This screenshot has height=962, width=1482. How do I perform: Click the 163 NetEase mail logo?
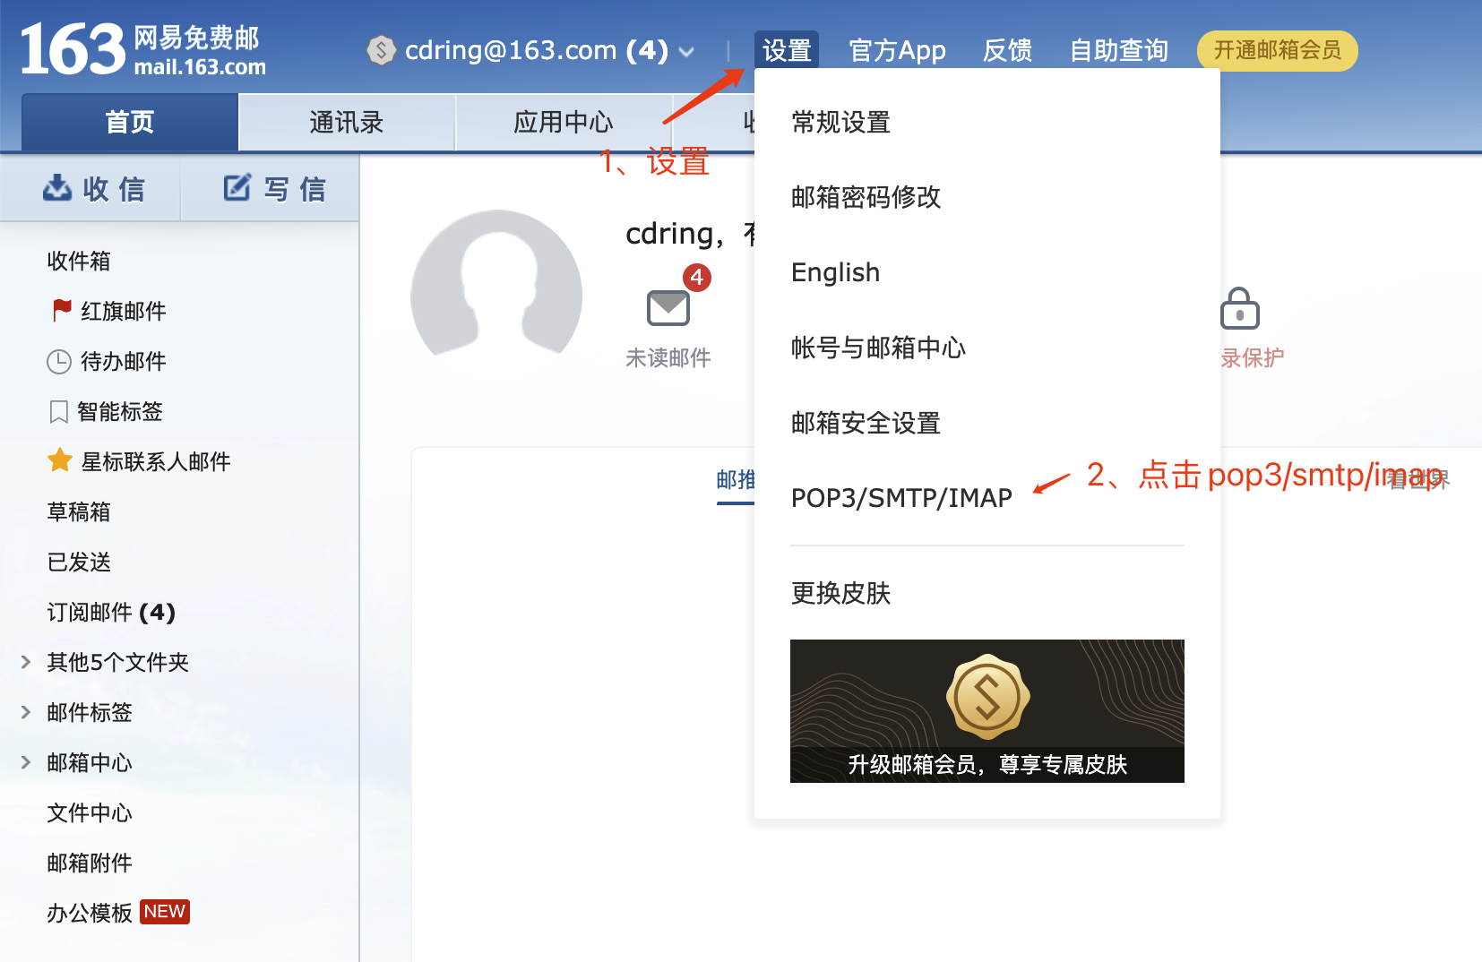point(142,49)
